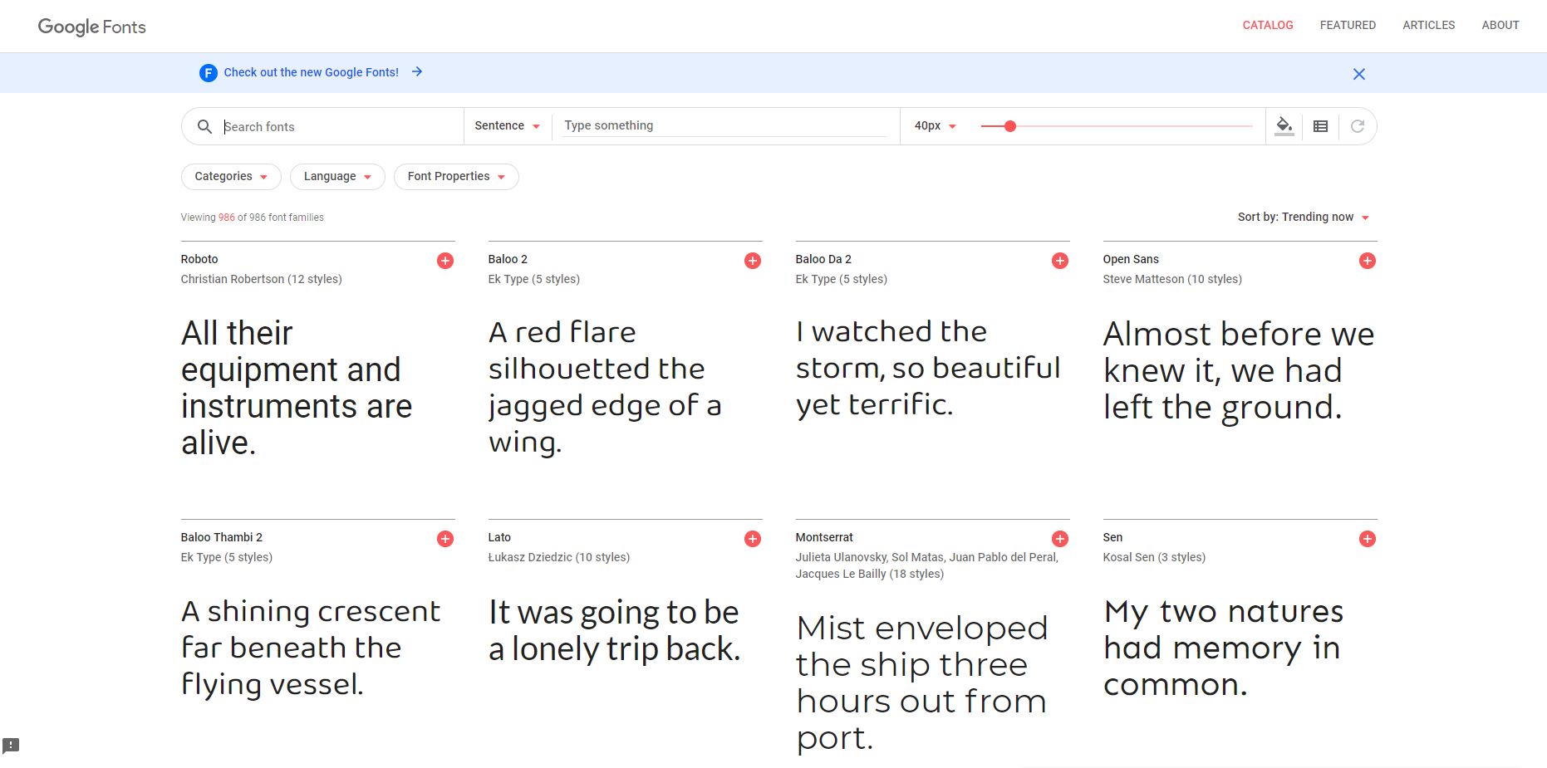This screenshot has height=768, width=1547.
Task: Dismiss the new Google Fonts banner
Action: click(x=1359, y=74)
